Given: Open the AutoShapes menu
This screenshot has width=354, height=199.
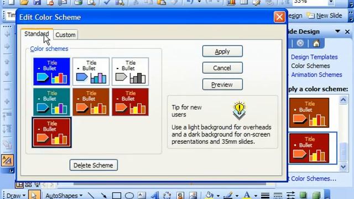Looking at the screenshot, I should tap(64, 195).
